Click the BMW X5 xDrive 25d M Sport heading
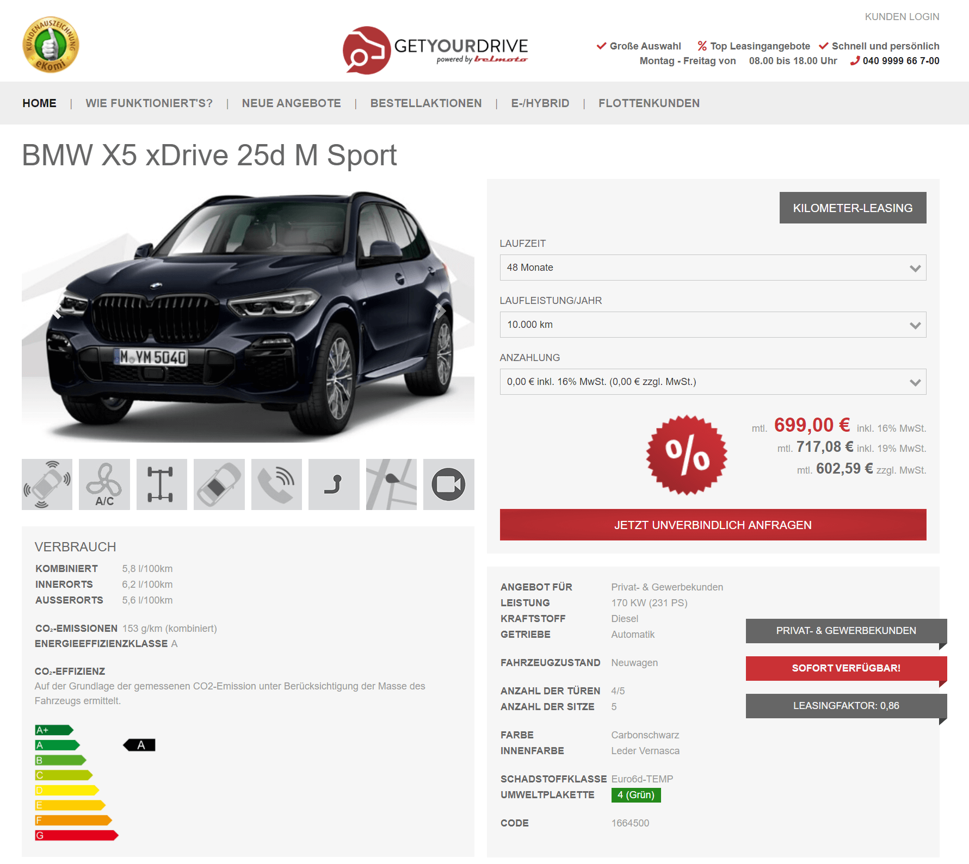 pos(209,156)
